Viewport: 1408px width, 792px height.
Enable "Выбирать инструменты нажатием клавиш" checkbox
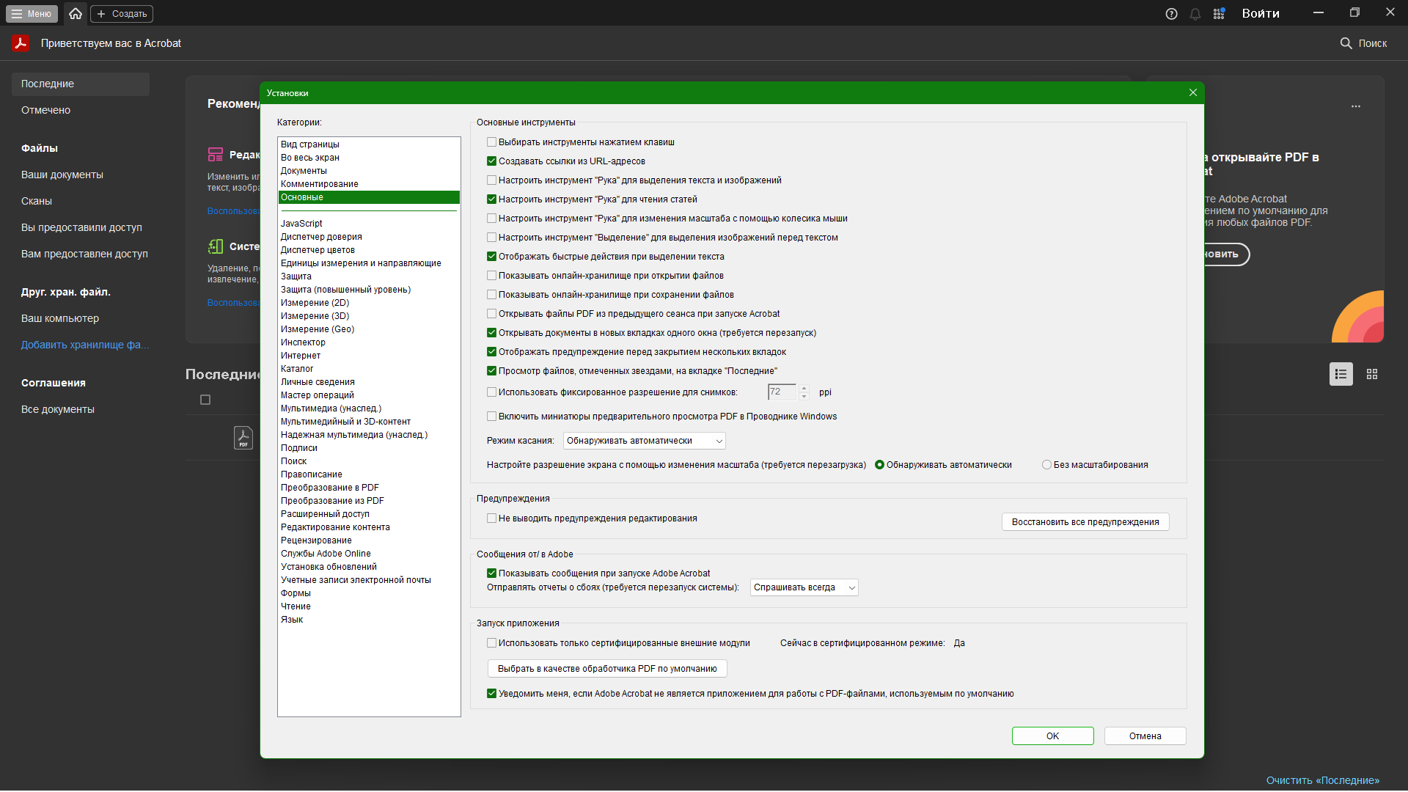coord(492,142)
